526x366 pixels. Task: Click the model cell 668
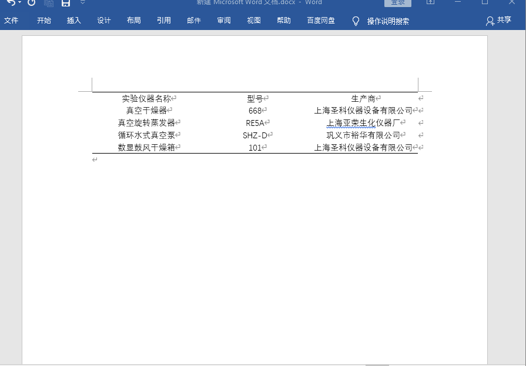point(255,111)
